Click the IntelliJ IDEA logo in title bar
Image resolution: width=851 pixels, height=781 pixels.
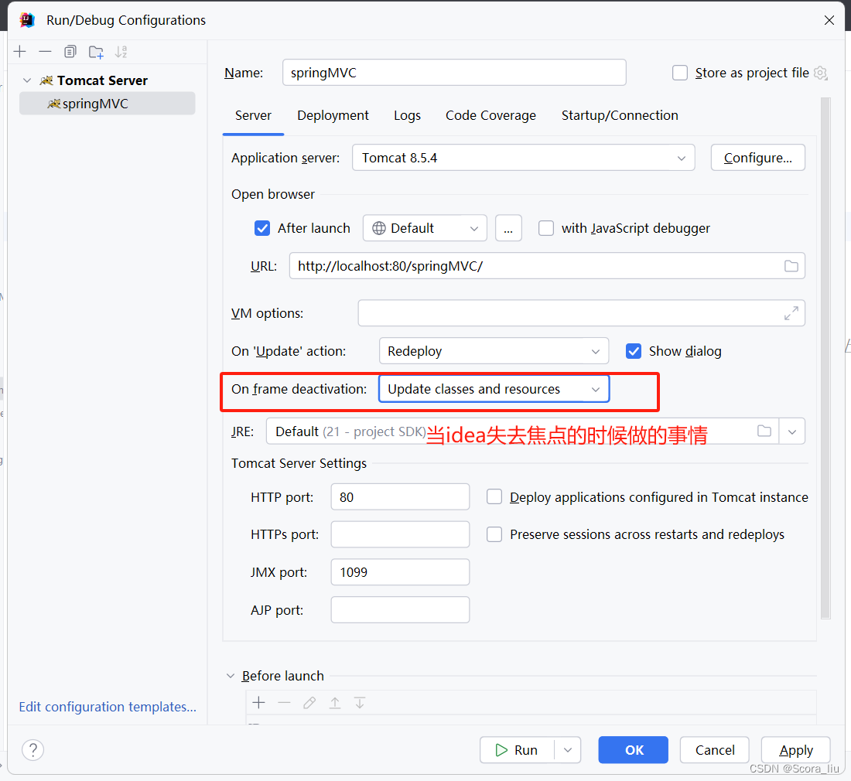point(27,20)
